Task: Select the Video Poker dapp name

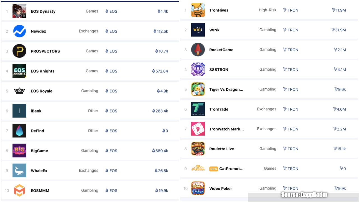Action: (220, 188)
